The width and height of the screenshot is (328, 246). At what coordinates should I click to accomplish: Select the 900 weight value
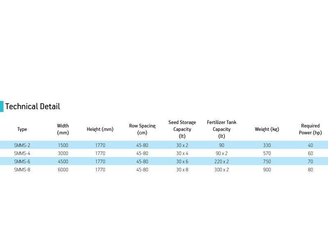coord(267,170)
